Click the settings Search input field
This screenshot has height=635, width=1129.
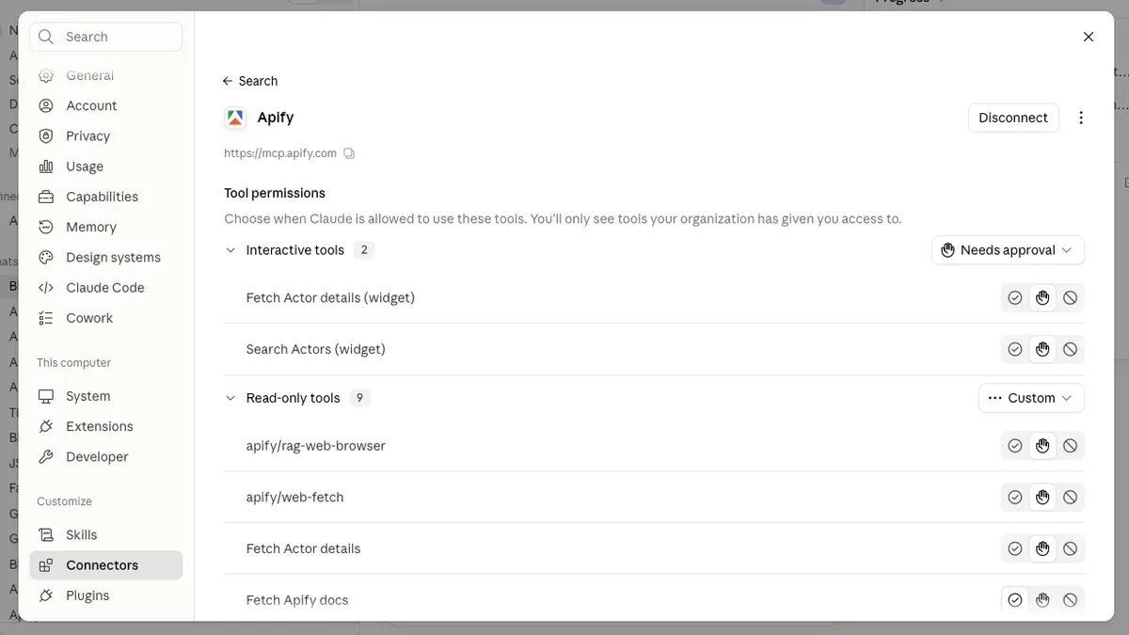tap(106, 37)
